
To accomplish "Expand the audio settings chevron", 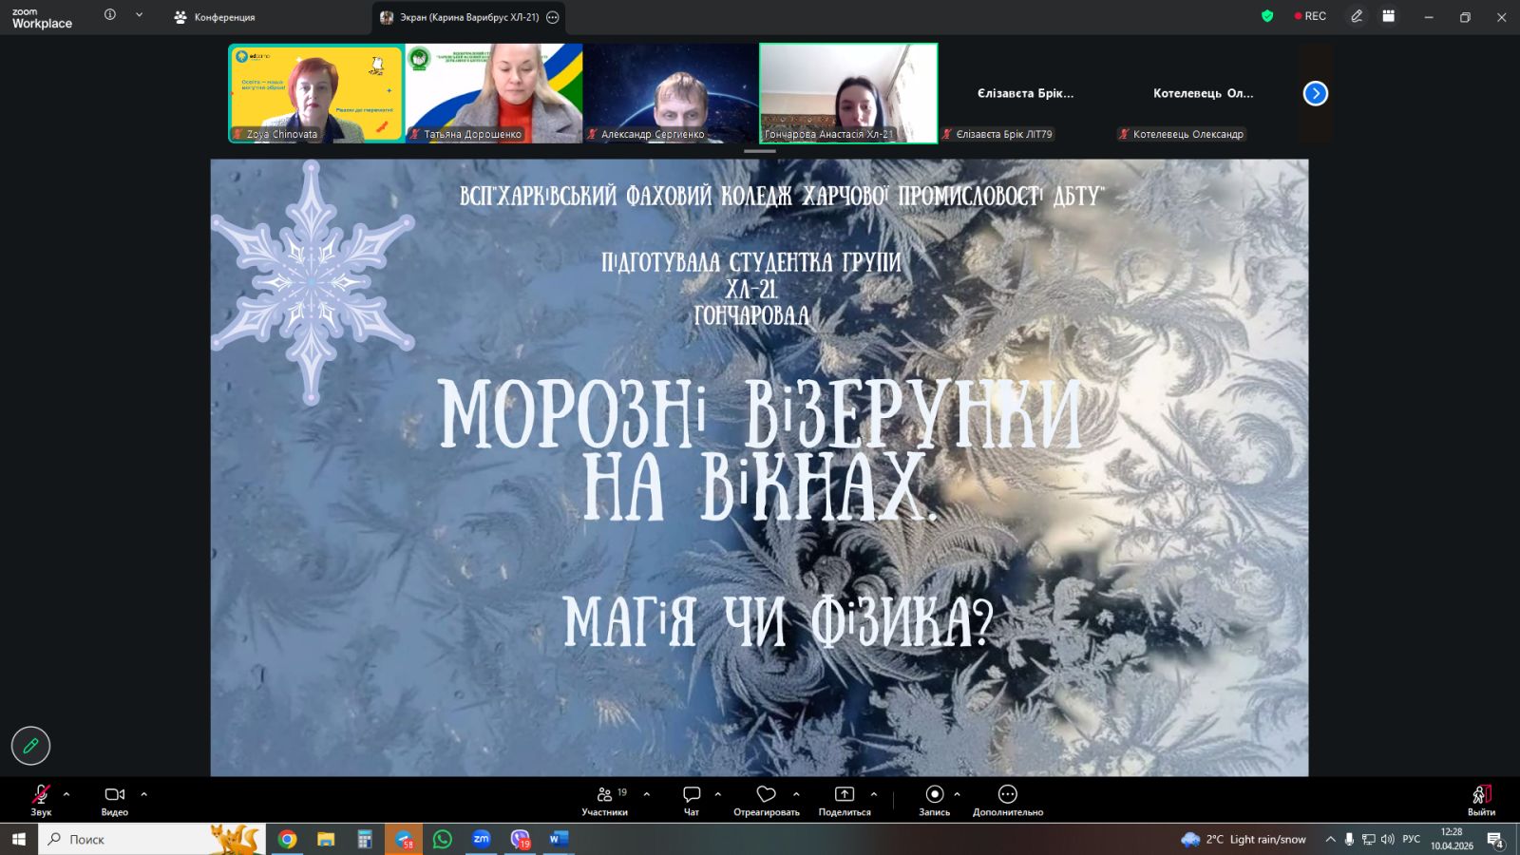I will click(66, 794).
